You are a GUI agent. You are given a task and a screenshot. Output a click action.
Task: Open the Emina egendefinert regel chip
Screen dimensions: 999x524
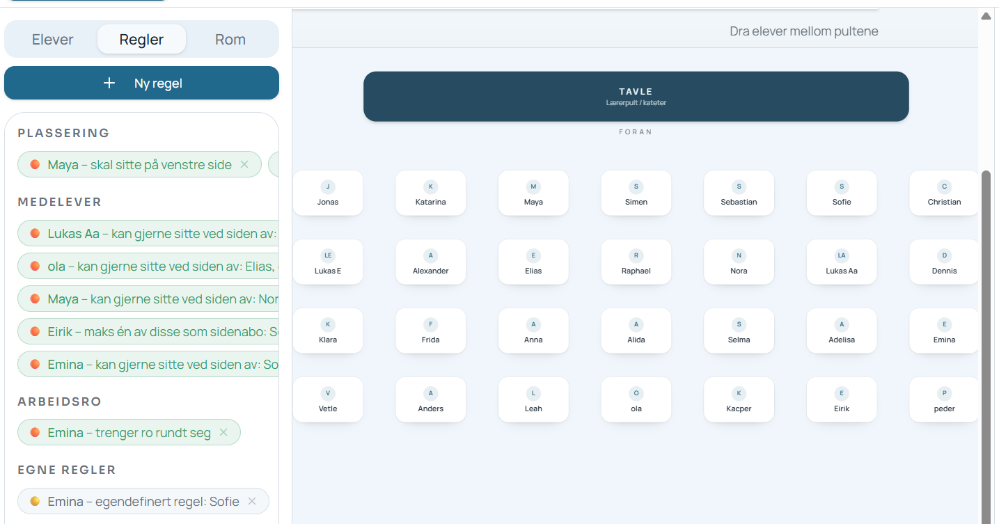tap(143, 502)
